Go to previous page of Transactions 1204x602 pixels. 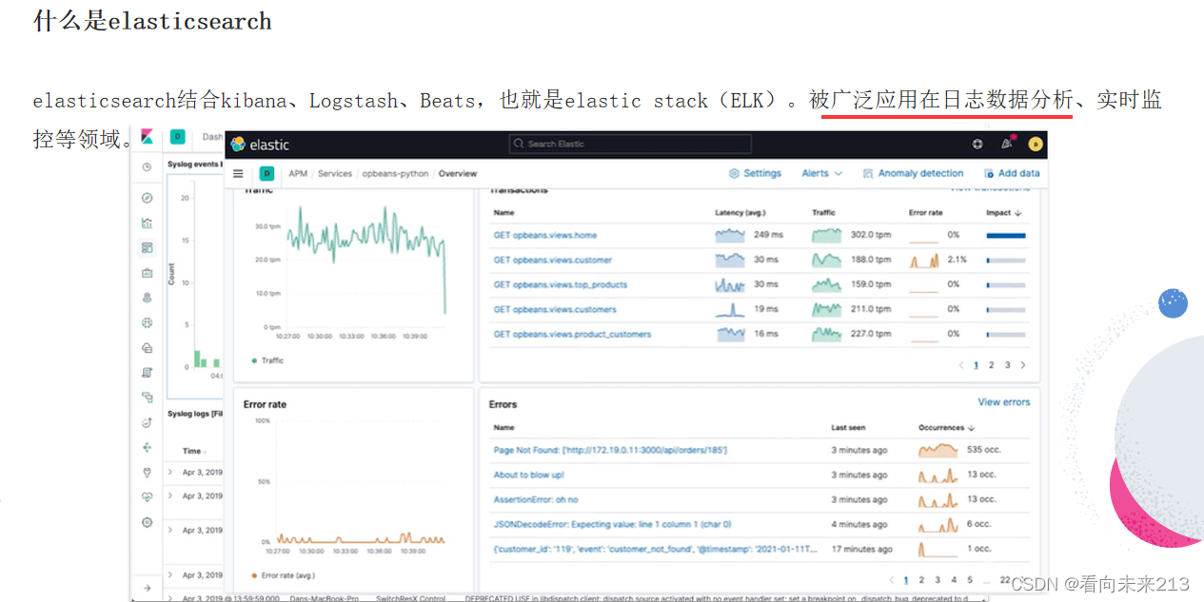click(x=961, y=365)
